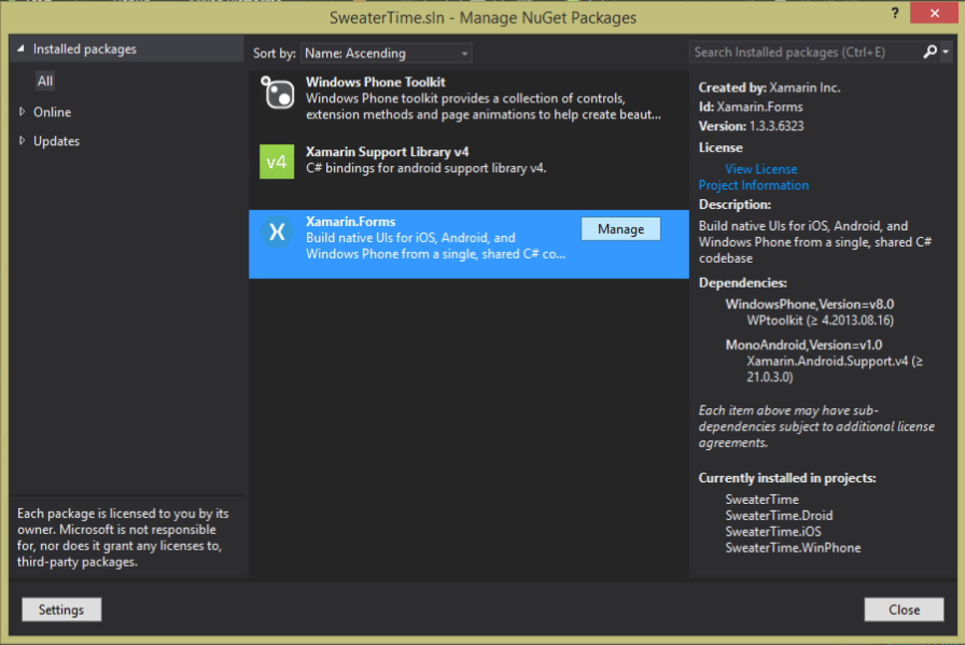
Task: Click the Windows Phone Toolkit package icon
Action: (x=277, y=92)
